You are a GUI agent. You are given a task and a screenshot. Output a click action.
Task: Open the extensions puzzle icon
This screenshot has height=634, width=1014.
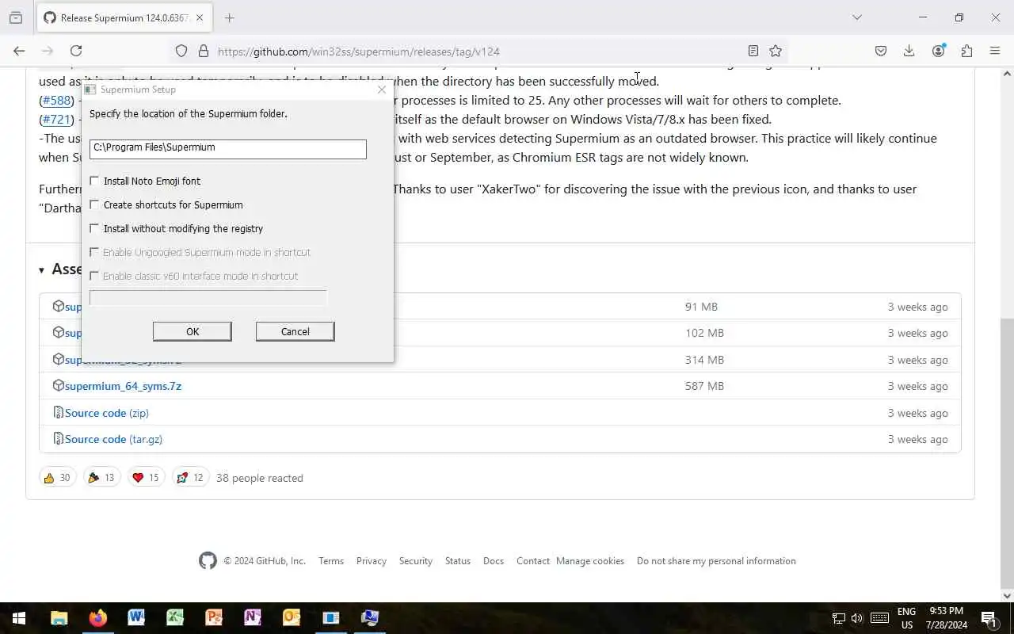[966, 51]
